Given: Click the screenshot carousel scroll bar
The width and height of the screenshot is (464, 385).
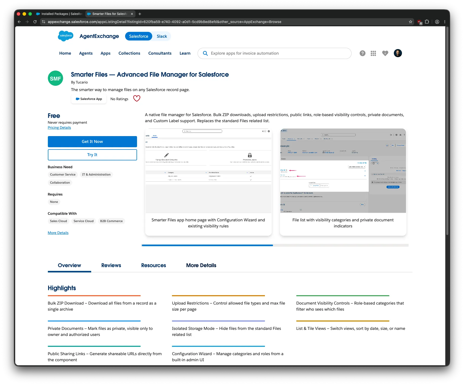Looking at the screenshot, I should click(207, 245).
